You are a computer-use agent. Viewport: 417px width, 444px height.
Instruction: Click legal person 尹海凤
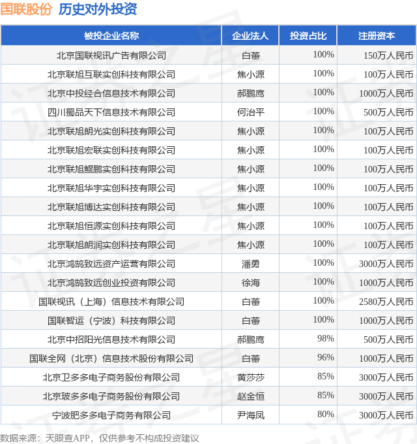[251, 415]
